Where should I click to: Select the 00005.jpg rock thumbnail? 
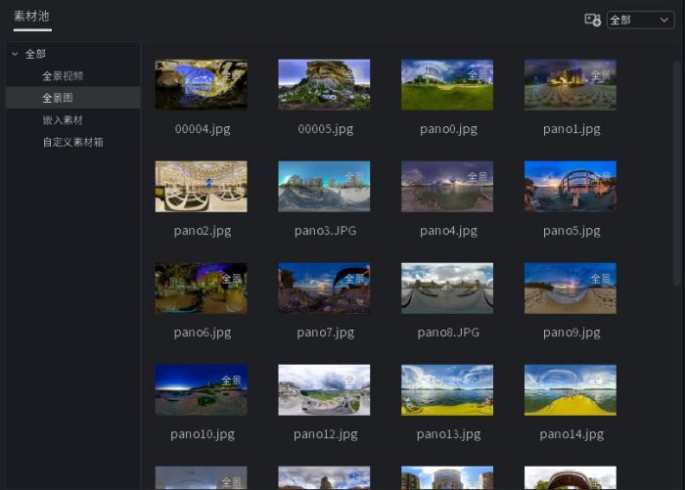[324, 85]
